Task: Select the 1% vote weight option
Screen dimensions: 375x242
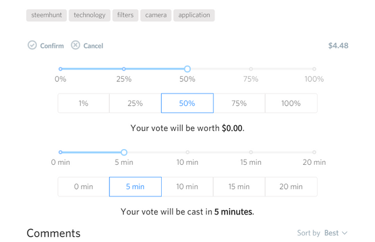Action: [83, 103]
